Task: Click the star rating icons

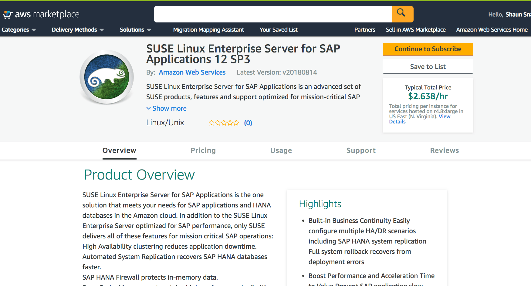Action: (224, 123)
